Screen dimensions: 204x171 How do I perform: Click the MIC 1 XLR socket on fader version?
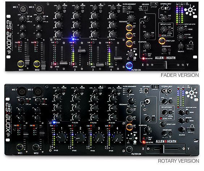point(23,9)
